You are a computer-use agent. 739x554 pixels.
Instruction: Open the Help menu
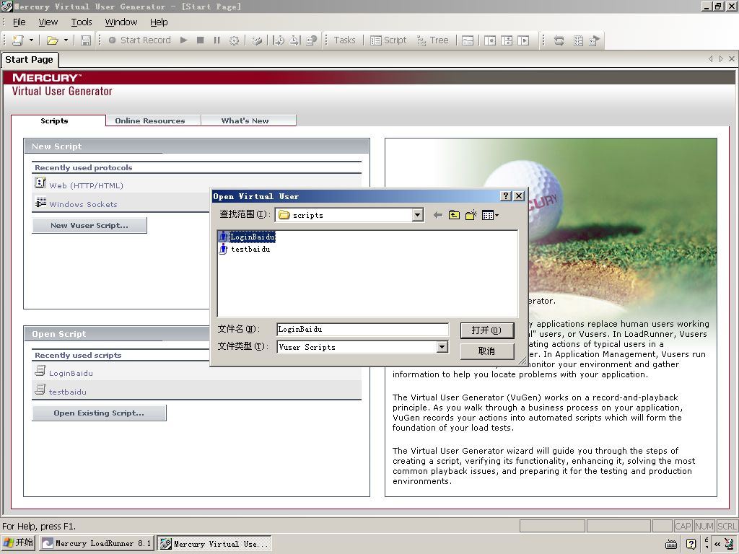pos(159,22)
